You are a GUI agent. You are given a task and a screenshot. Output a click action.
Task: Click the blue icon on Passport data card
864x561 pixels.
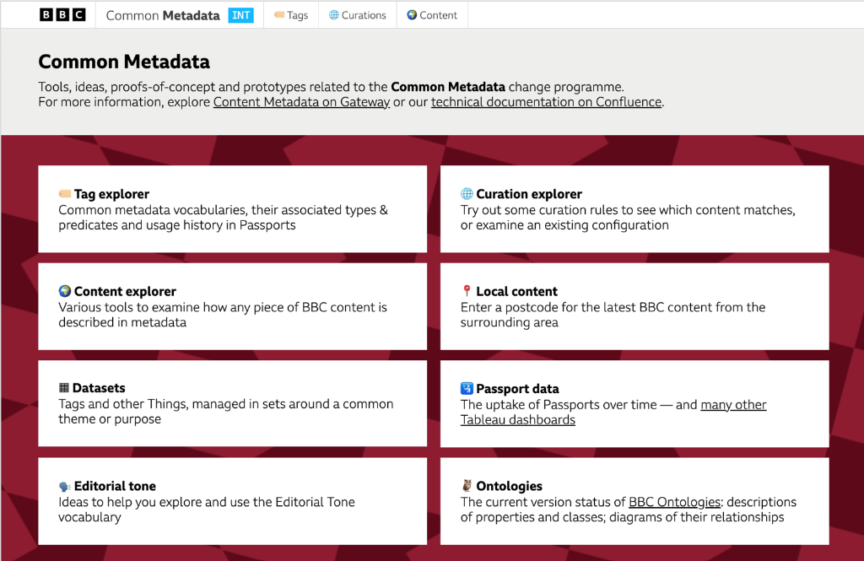[x=467, y=389]
